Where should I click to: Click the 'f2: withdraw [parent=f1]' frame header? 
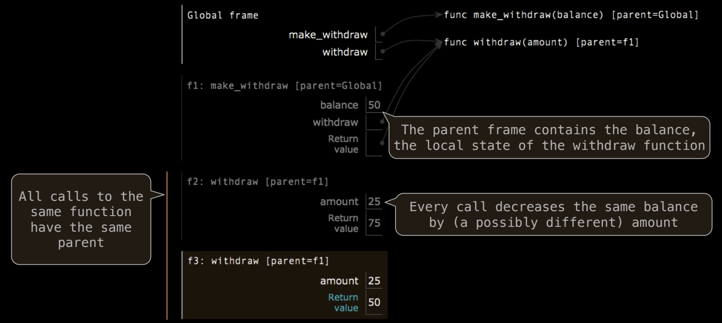pos(258,182)
